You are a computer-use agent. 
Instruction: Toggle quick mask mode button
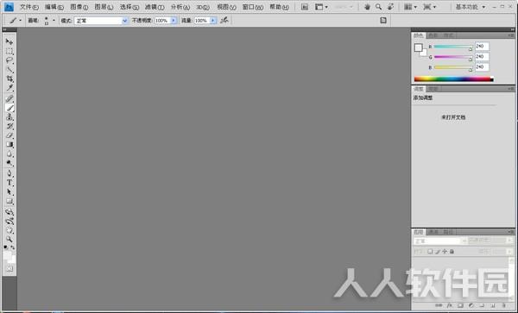click(x=9, y=268)
